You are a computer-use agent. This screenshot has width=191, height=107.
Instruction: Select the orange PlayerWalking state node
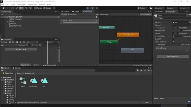click(x=128, y=34)
